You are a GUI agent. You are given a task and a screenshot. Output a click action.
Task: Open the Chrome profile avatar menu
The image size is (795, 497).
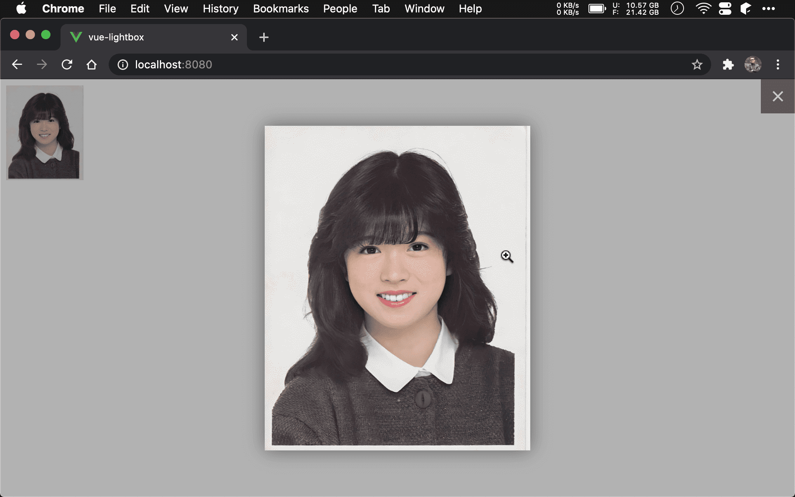tap(753, 64)
